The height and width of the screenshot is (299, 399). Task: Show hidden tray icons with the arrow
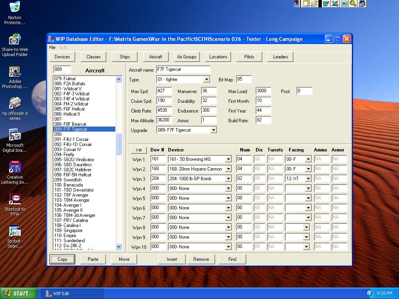pyautogui.click(x=370, y=294)
